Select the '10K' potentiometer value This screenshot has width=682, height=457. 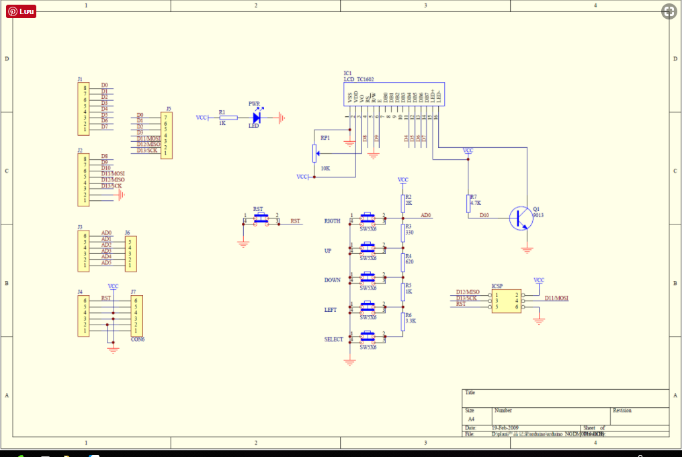[325, 169]
